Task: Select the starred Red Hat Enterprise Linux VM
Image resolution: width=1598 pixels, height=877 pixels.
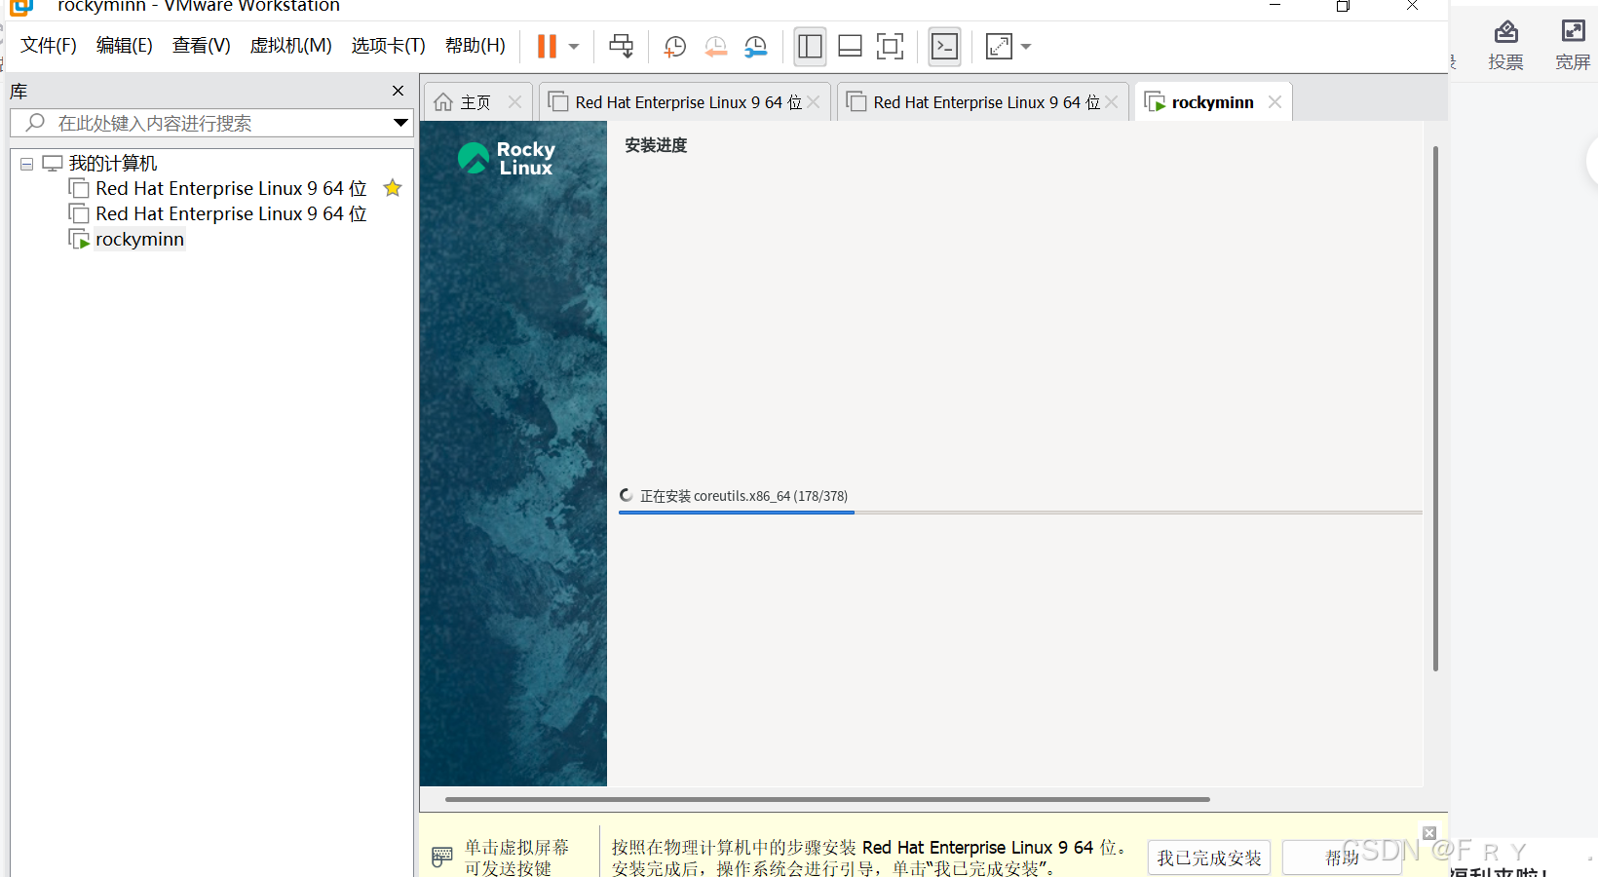Action: click(x=231, y=188)
